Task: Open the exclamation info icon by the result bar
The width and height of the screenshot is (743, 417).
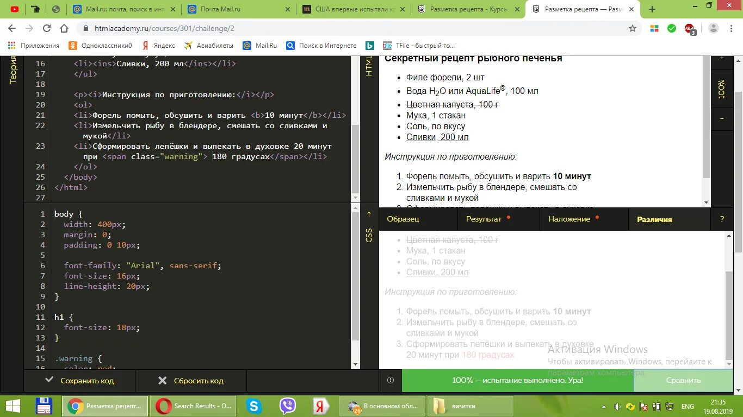Action: 390,381
